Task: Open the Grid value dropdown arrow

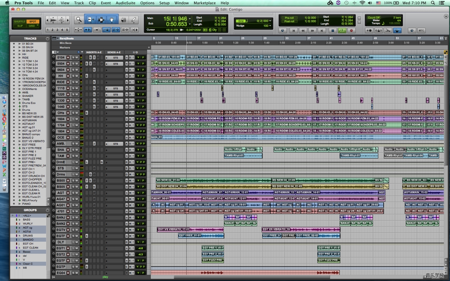Action: pos(270,21)
